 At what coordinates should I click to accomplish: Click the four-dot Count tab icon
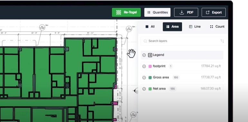pos(212,27)
